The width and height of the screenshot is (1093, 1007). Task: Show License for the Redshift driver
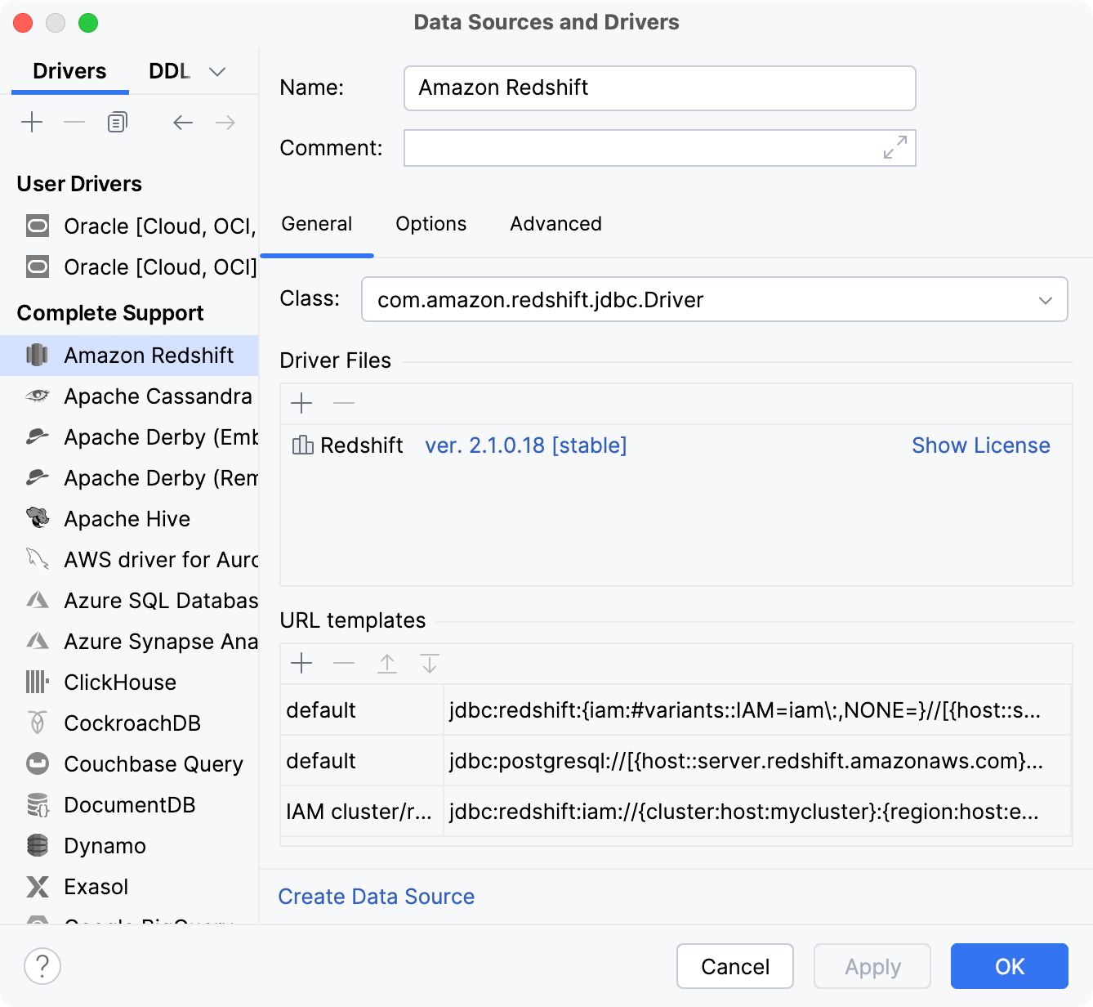980,445
